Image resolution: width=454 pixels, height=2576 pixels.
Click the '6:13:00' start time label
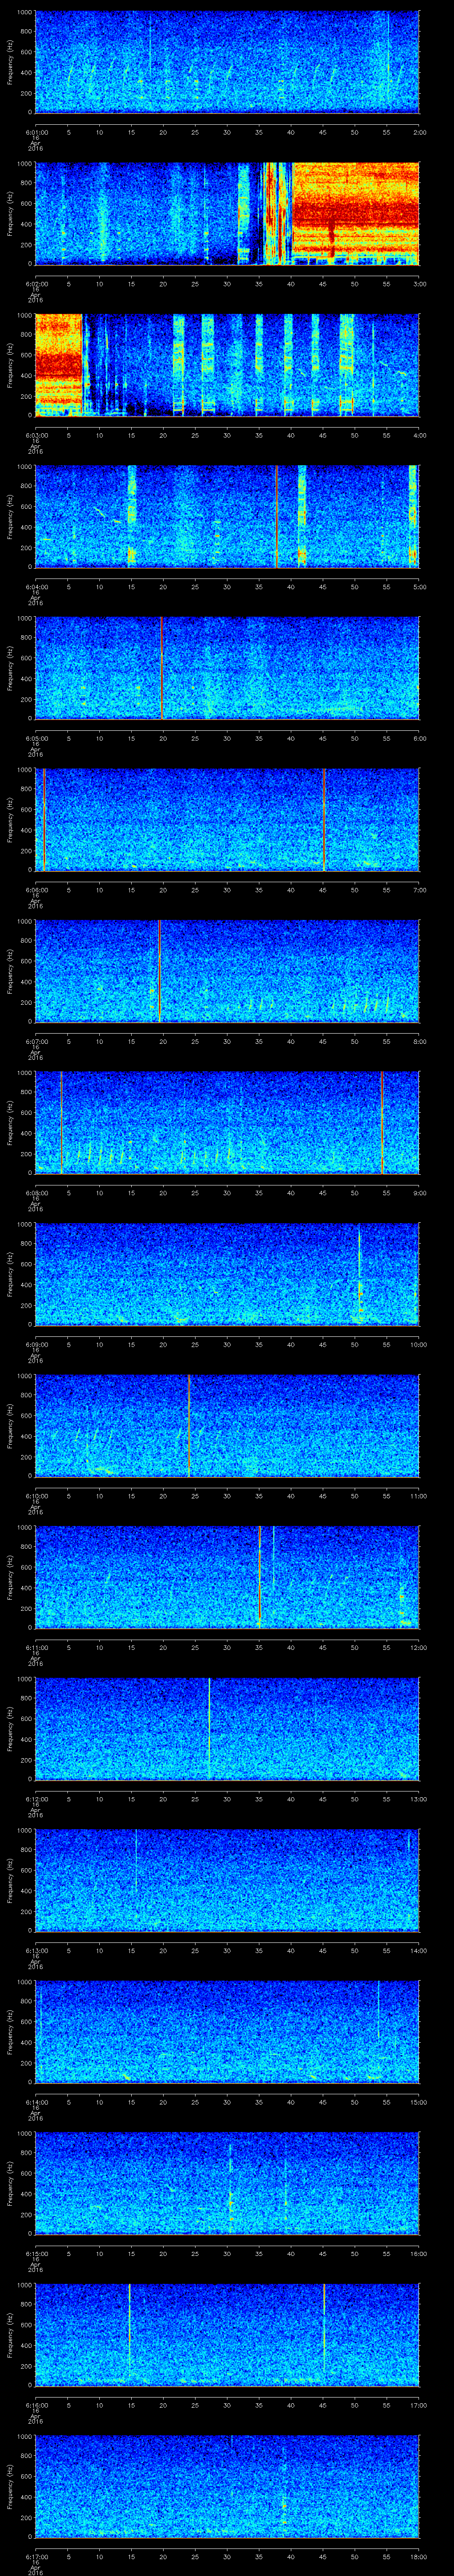[37, 1950]
